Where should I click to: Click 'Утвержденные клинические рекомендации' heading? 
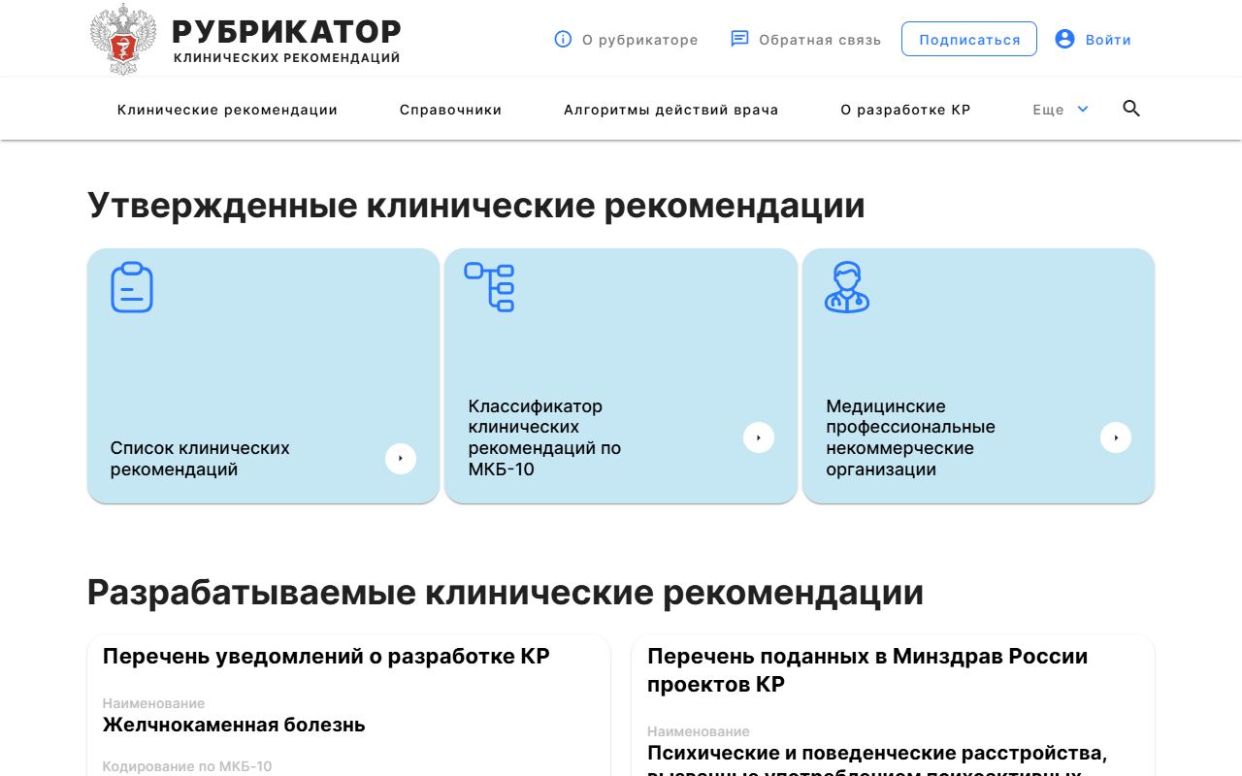tap(476, 206)
